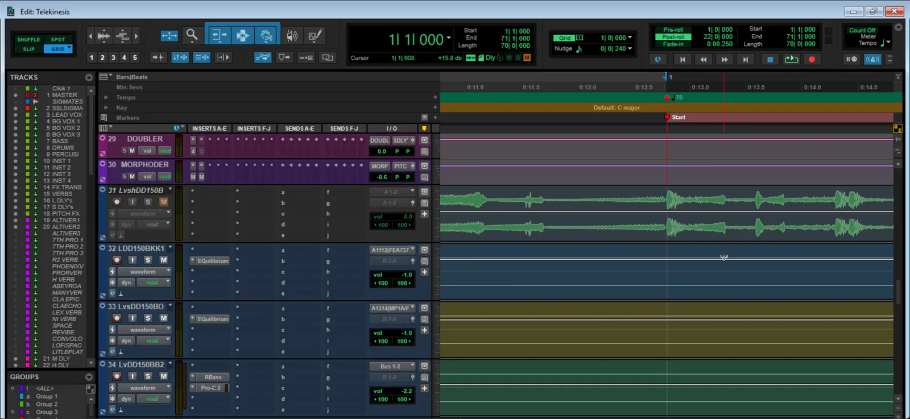Click the red Record transport button

[812, 59]
